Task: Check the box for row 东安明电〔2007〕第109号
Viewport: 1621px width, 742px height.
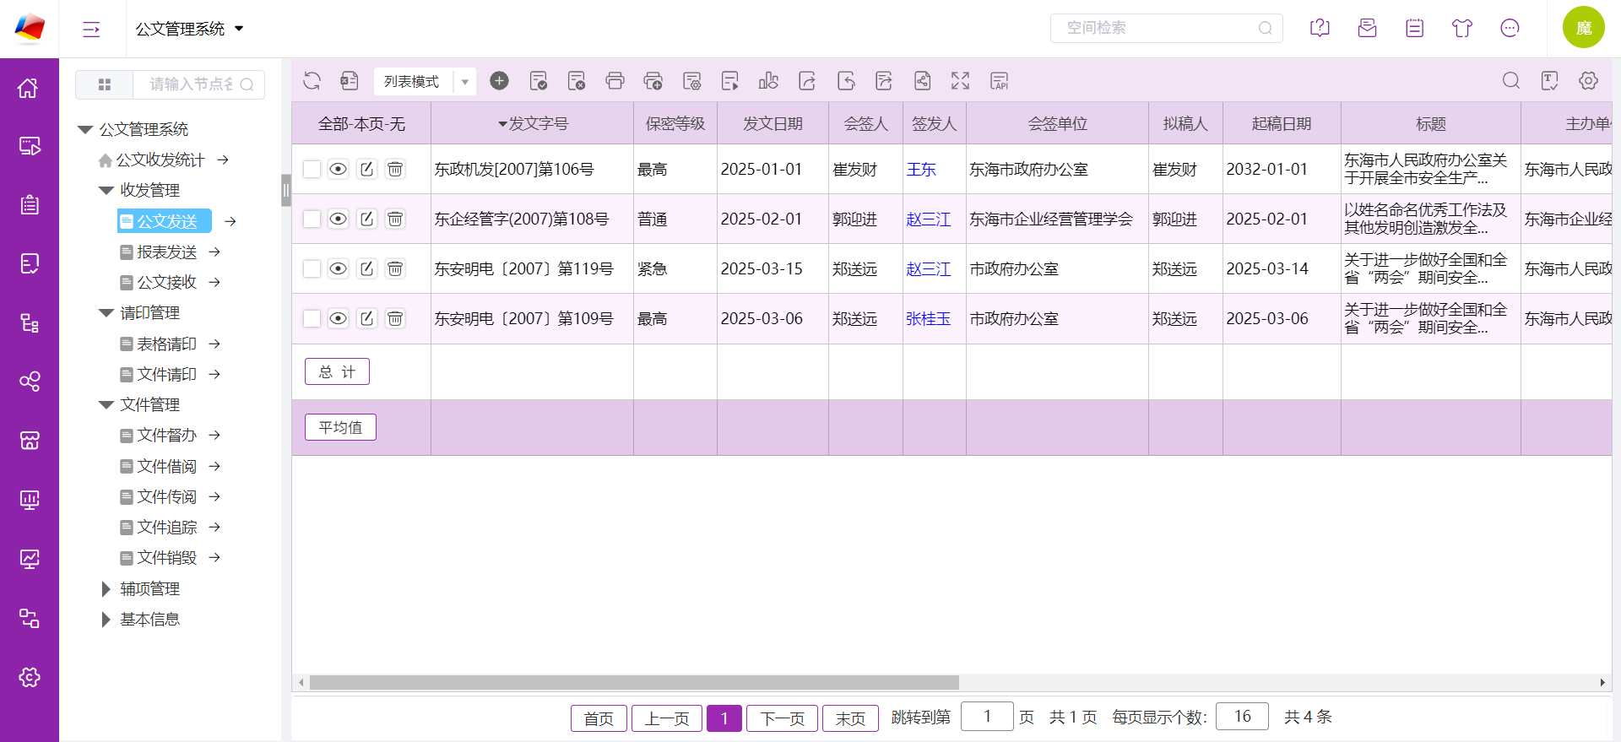Action: click(312, 318)
